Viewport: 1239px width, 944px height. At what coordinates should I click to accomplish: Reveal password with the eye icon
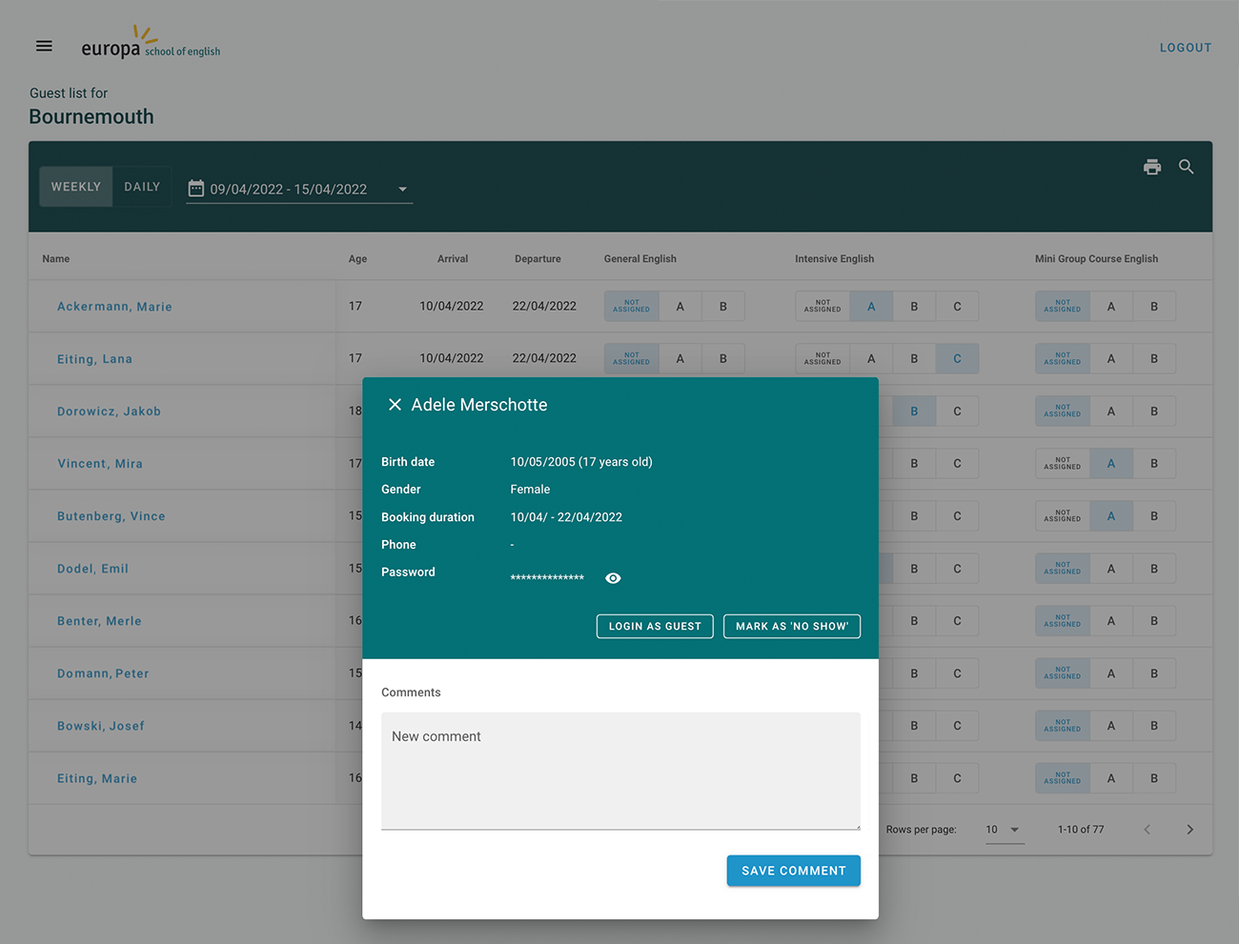tap(613, 578)
